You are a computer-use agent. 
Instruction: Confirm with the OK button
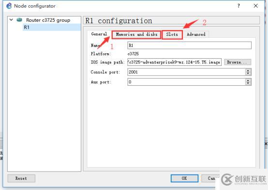[184, 178]
